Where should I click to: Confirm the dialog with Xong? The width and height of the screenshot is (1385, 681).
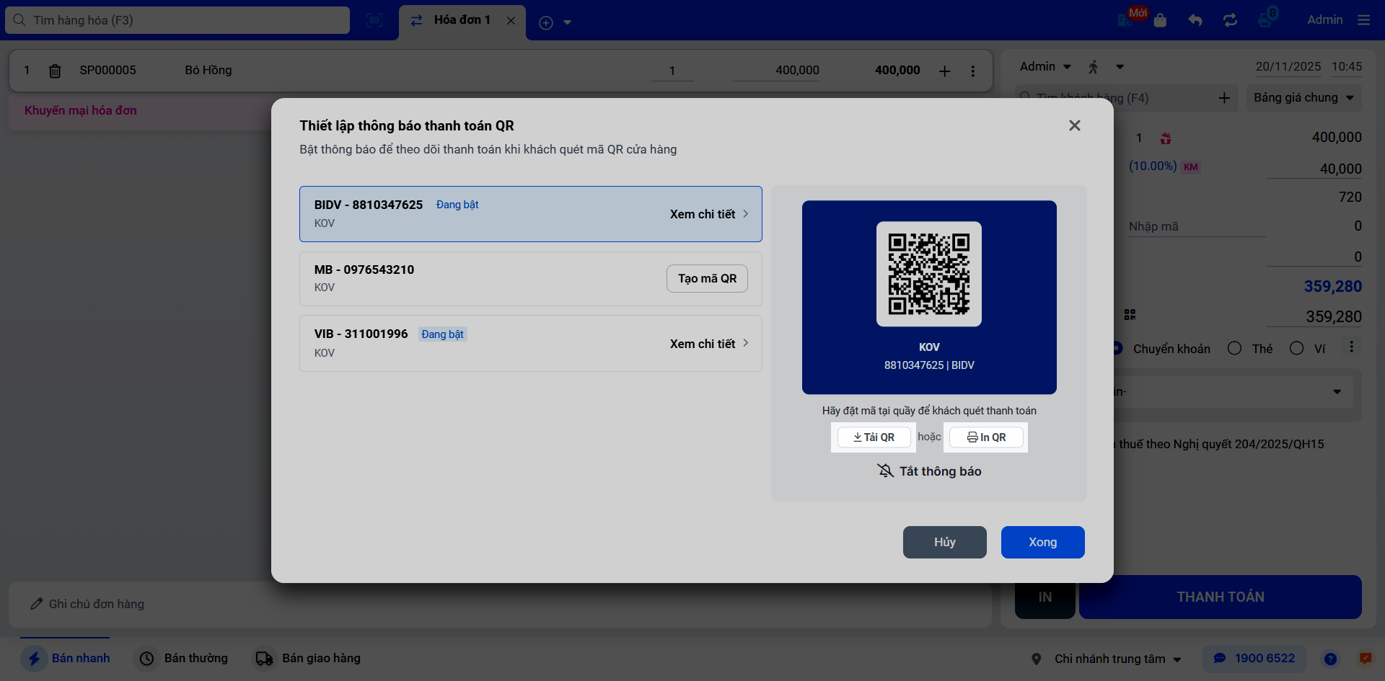click(1043, 542)
